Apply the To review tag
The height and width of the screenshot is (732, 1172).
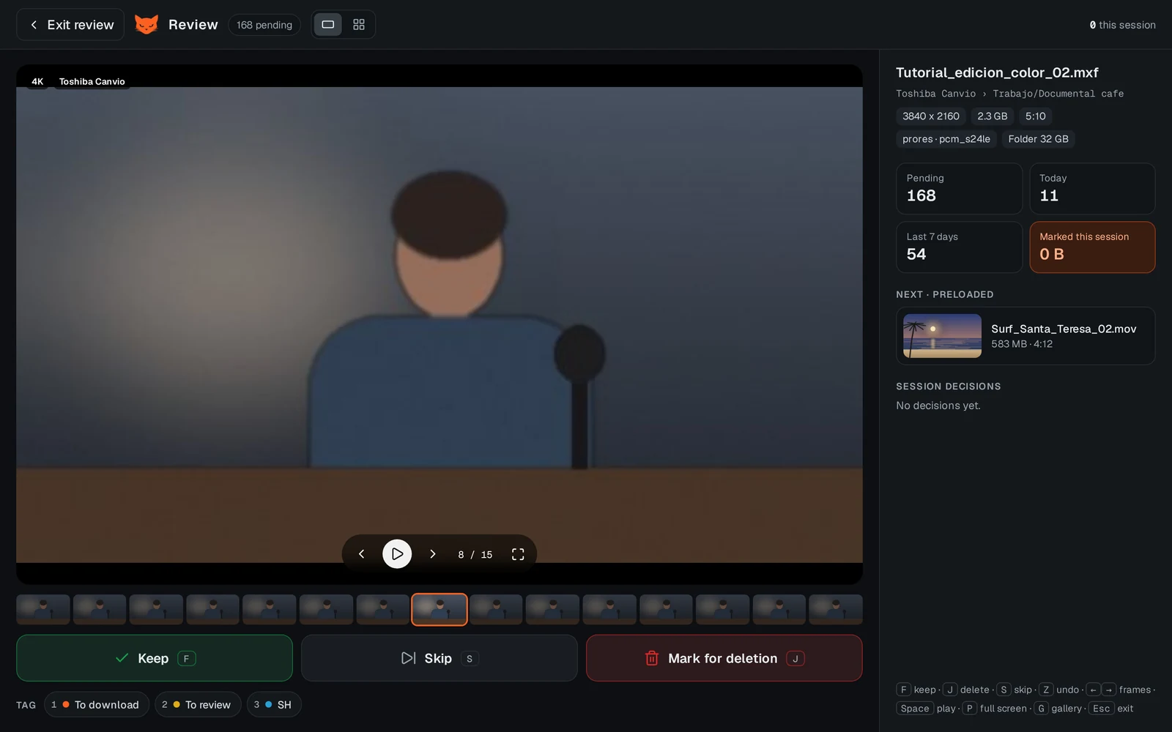198,704
